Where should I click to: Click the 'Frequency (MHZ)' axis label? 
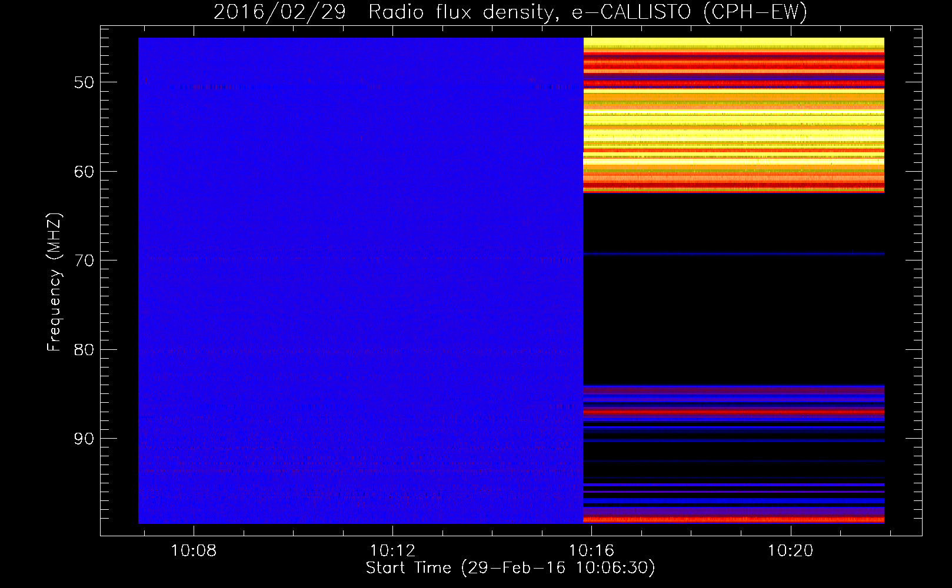point(54,282)
